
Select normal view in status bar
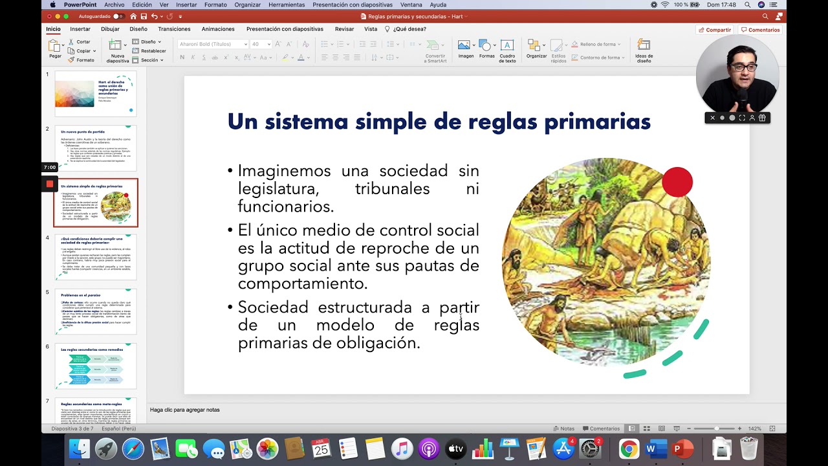tap(631, 428)
